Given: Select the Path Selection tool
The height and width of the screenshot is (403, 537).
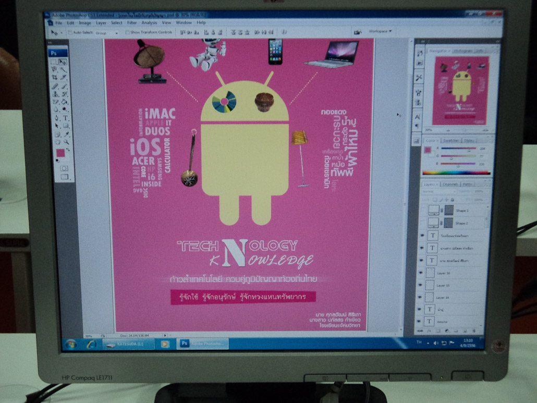Looking at the screenshot, I should coord(56,126).
